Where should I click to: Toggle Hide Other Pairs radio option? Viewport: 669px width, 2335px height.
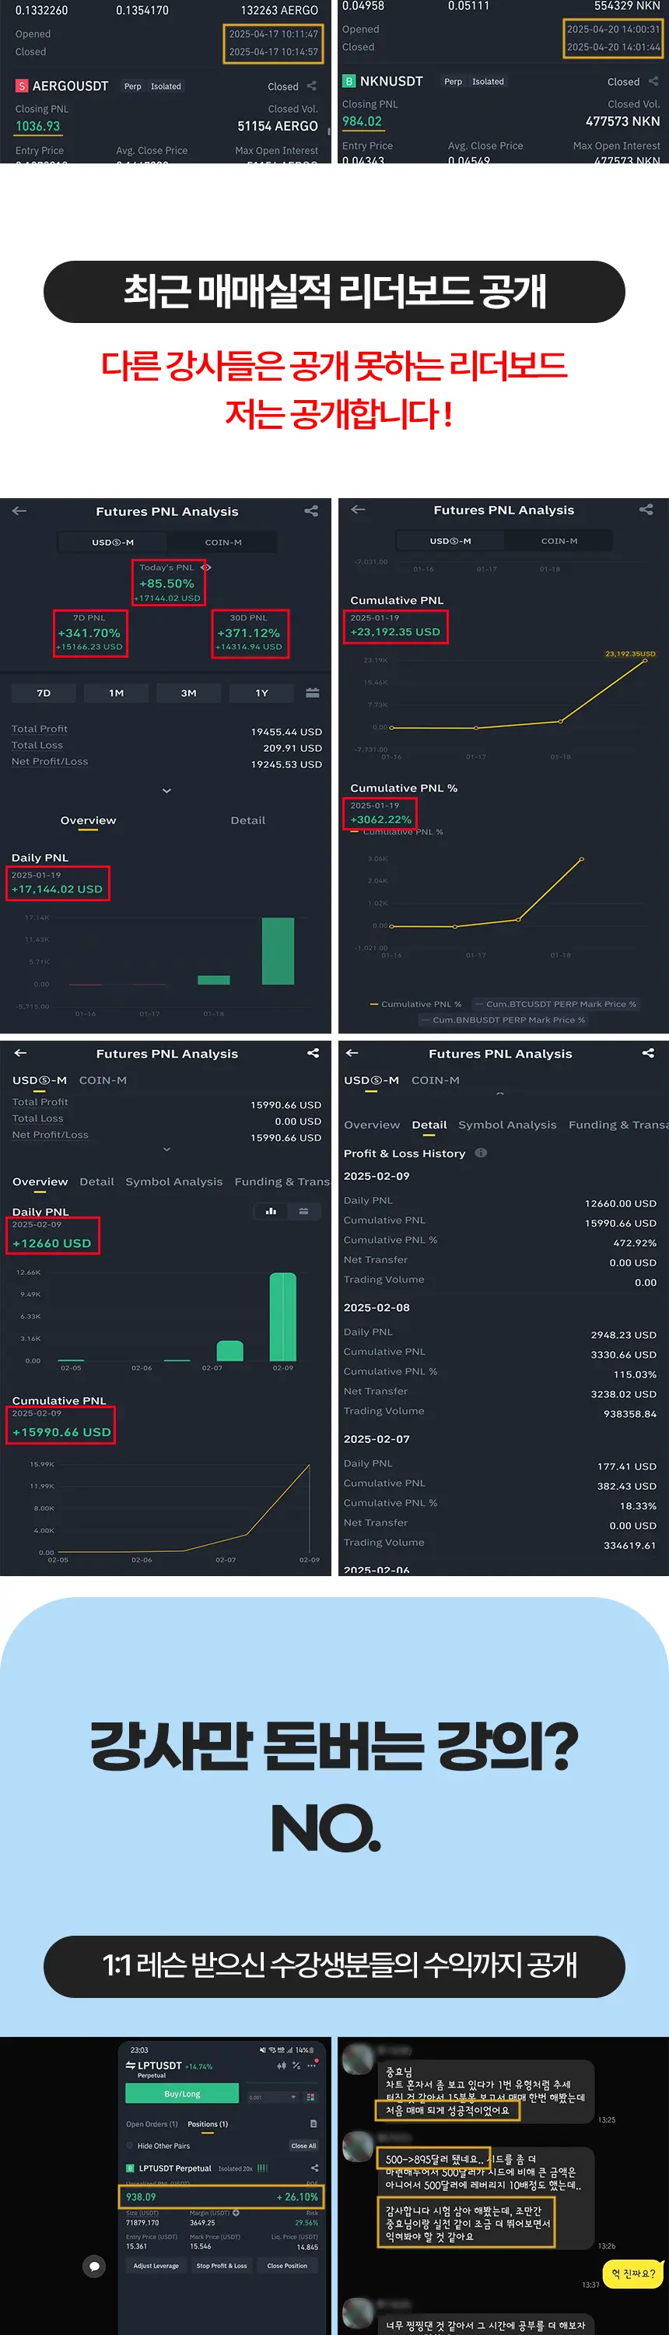click(128, 2146)
